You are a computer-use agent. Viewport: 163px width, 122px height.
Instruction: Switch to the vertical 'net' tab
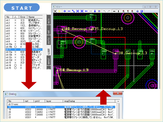[x=49, y=30]
